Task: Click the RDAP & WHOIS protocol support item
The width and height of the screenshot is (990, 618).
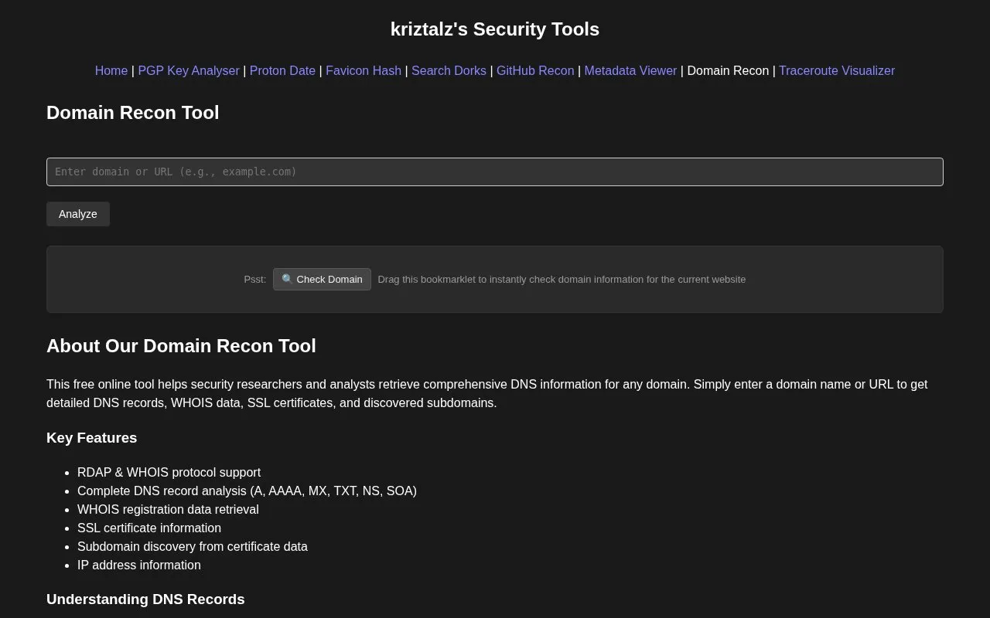Action: coord(169,472)
